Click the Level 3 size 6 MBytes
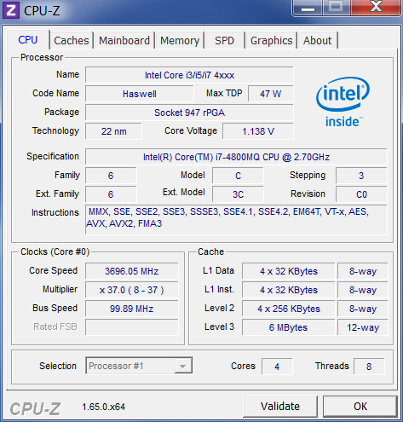Image resolution: width=403 pixels, height=422 pixels. click(x=289, y=327)
